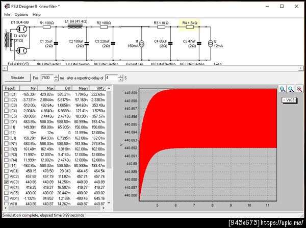Increase simulation duration with up spinner
Image resolution: width=306 pixels, height=228 pixels.
[x=56, y=76]
